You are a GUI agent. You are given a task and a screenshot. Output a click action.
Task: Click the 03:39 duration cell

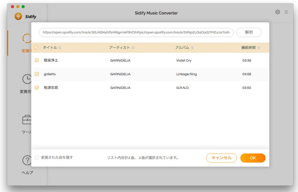tap(247, 60)
